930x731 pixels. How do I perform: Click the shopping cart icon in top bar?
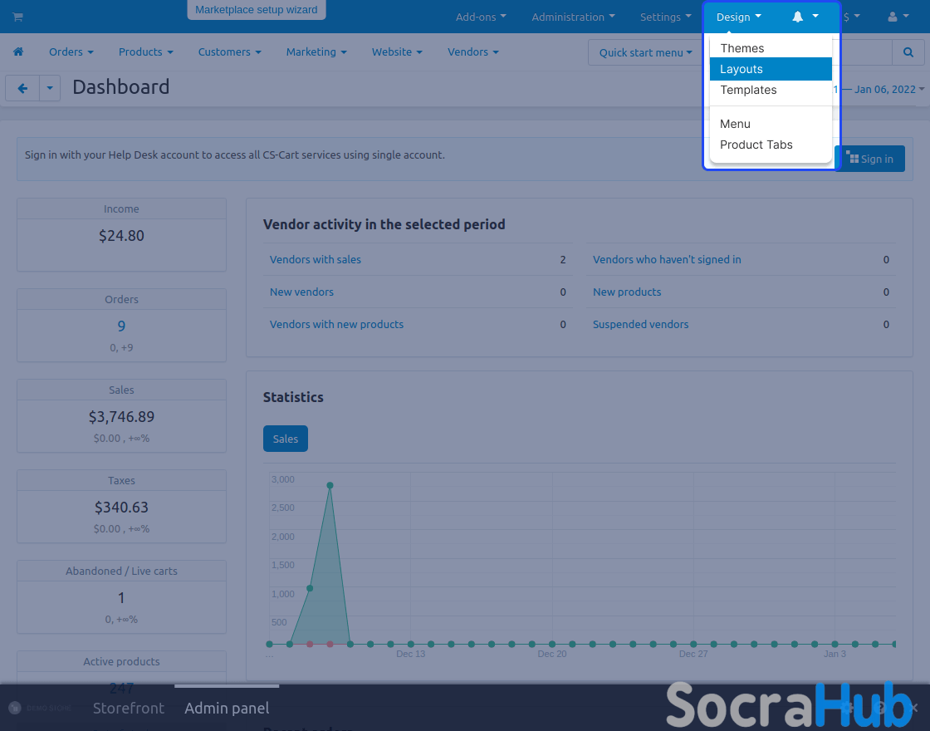[x=17, y=17]
